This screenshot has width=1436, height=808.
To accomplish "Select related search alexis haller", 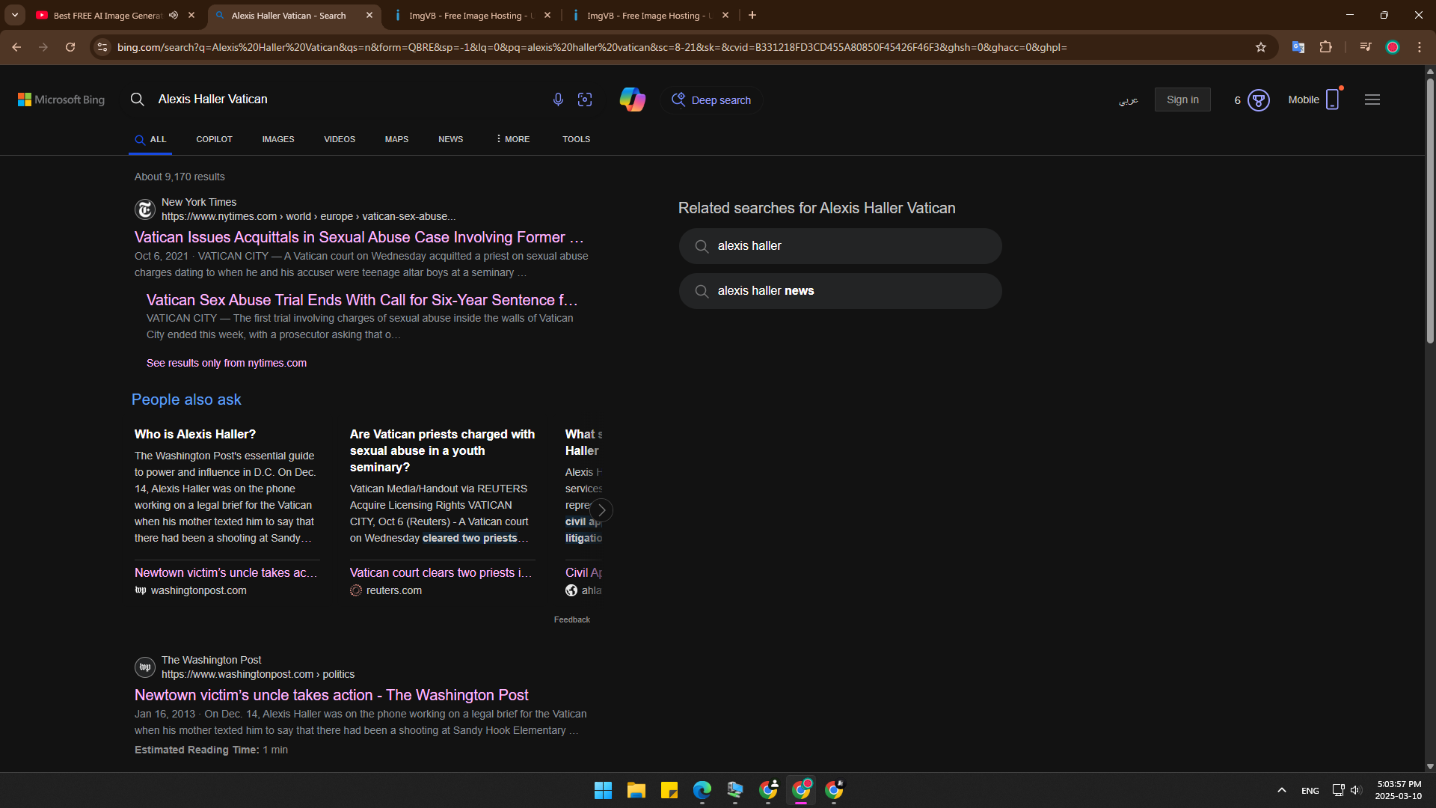I will (840, 246).
